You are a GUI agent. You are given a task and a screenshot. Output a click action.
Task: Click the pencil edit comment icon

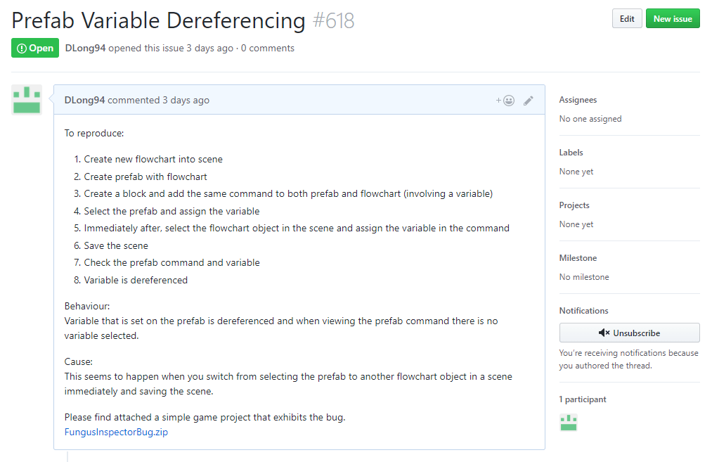coord(529,101)
